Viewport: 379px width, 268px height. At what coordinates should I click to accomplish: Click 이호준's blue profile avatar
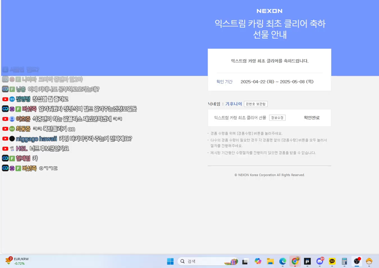tap(12, 119)
